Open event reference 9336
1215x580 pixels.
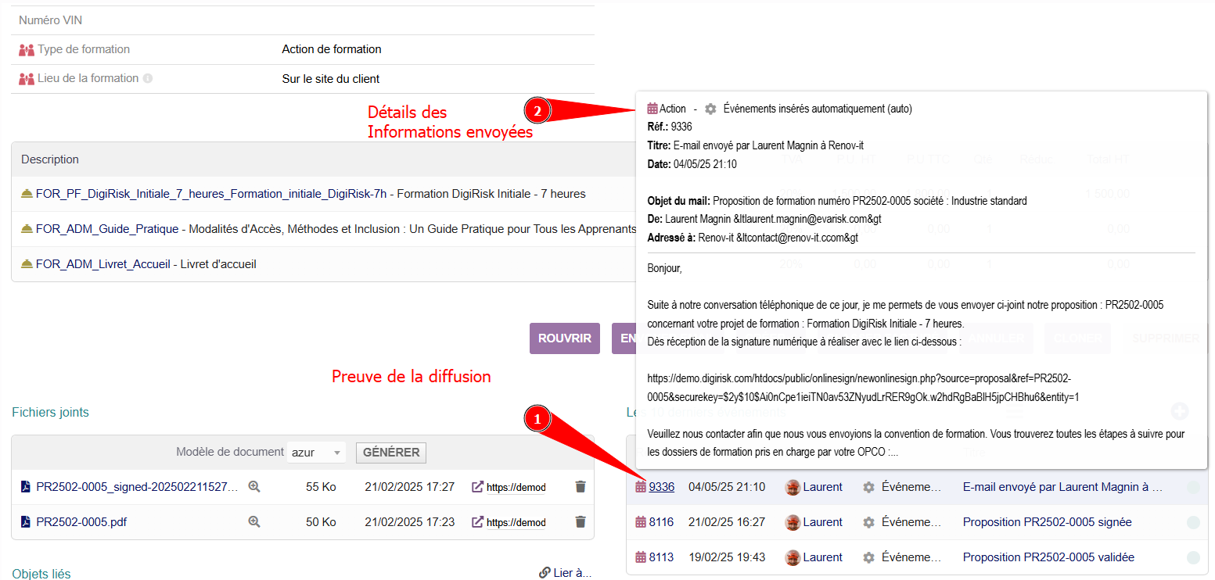pyautogui.click(x=662, y=487)
